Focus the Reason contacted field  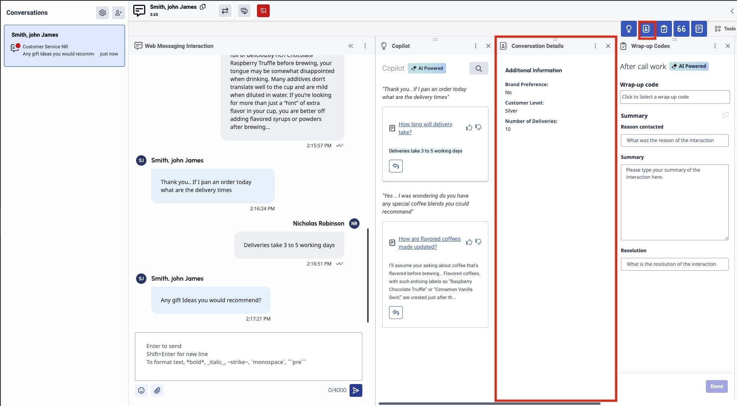[x=675, y=141]
